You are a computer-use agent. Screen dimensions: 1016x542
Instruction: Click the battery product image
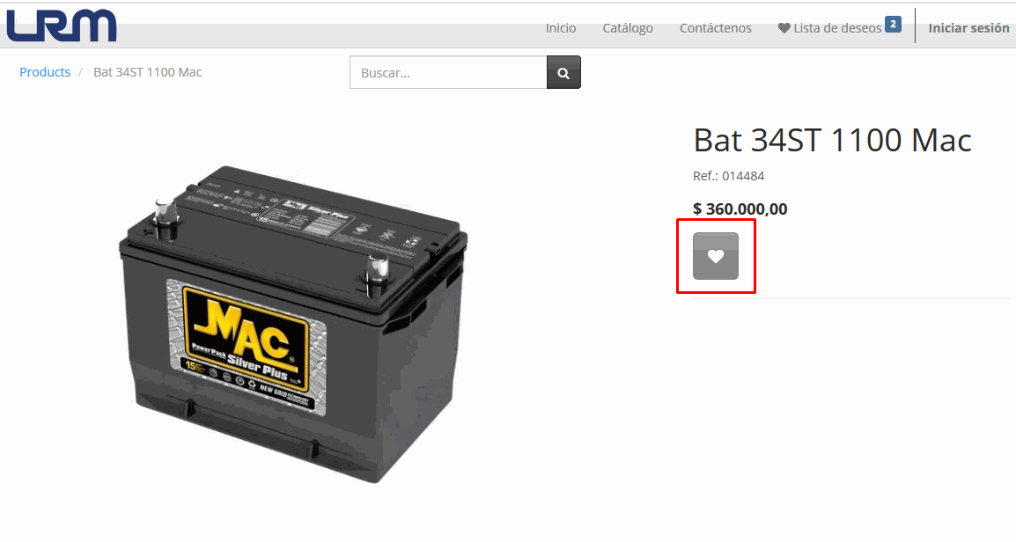point(293,324)
